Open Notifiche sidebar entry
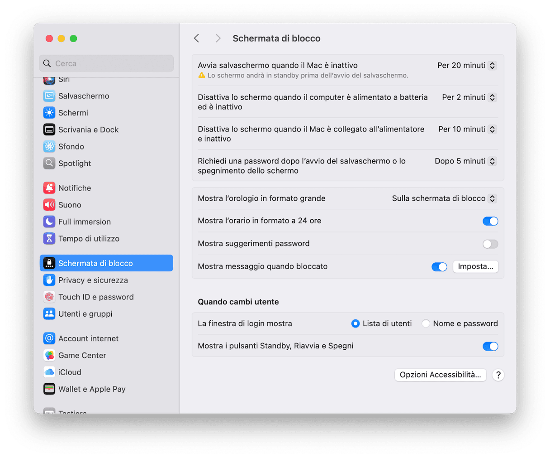This screenshot has width=550, height=458. pos(106,188)
